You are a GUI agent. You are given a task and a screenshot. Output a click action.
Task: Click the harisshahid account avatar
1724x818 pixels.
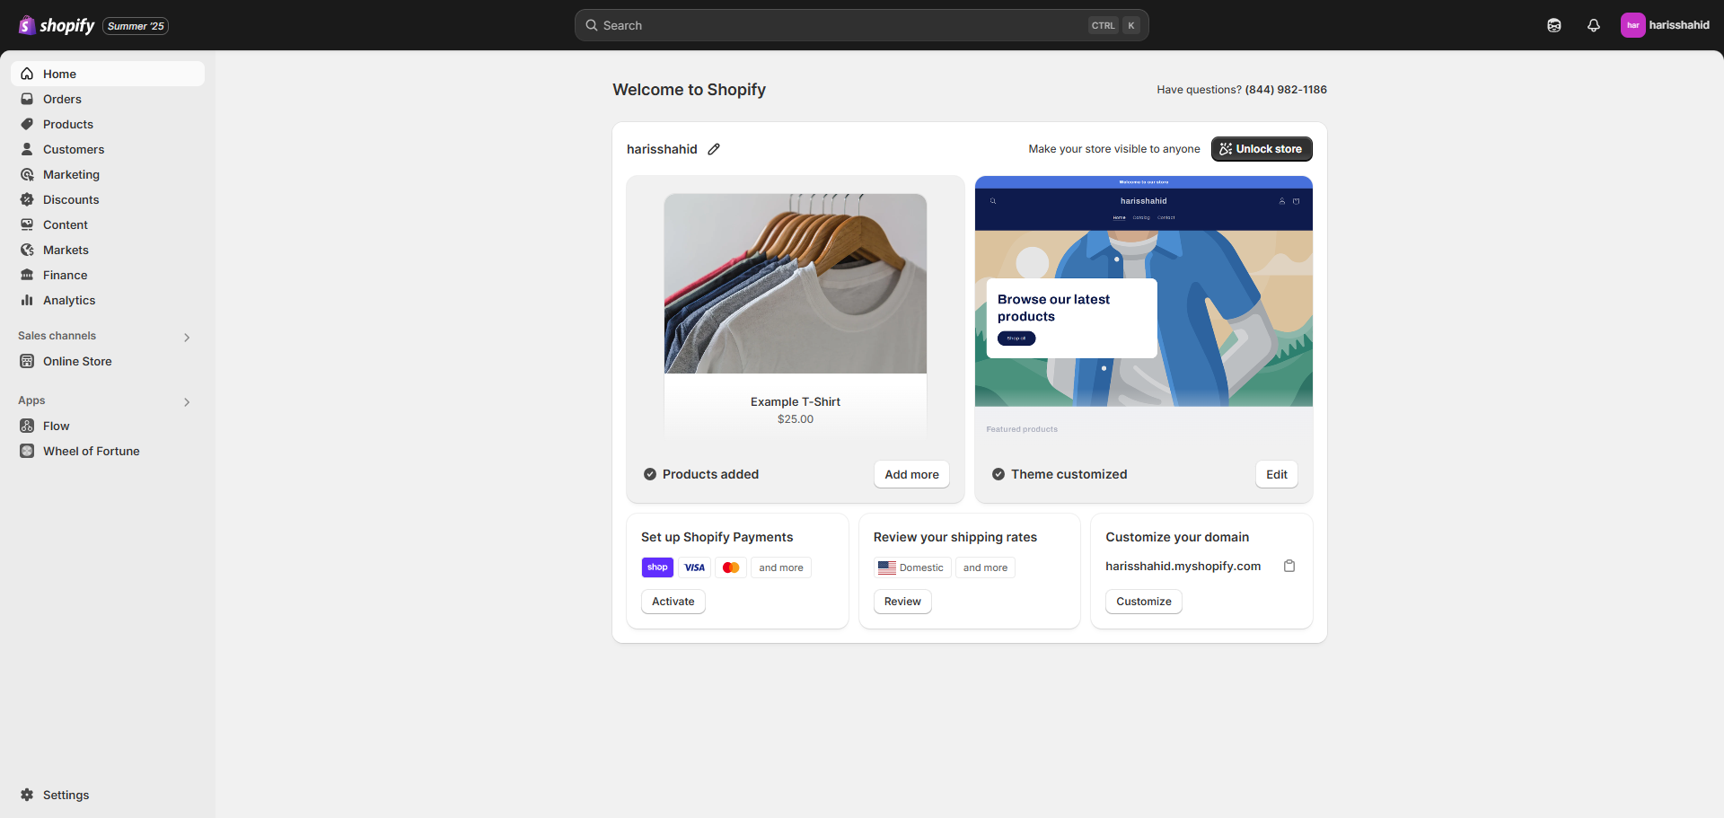pos(1632,25)
